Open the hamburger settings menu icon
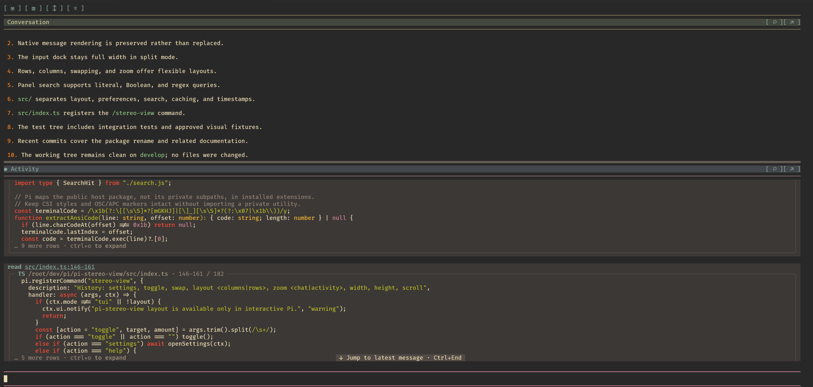The height and width of the screenshot is (387, 813). click(x=75, y=8)
